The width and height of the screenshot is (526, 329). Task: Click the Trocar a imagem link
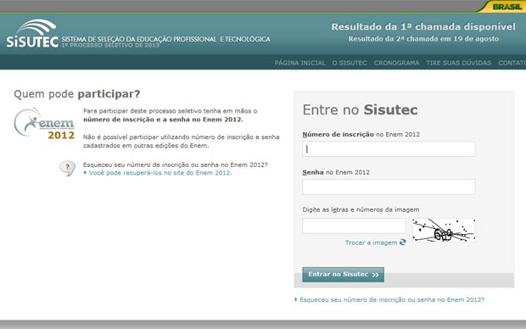(x=371, y=243)
